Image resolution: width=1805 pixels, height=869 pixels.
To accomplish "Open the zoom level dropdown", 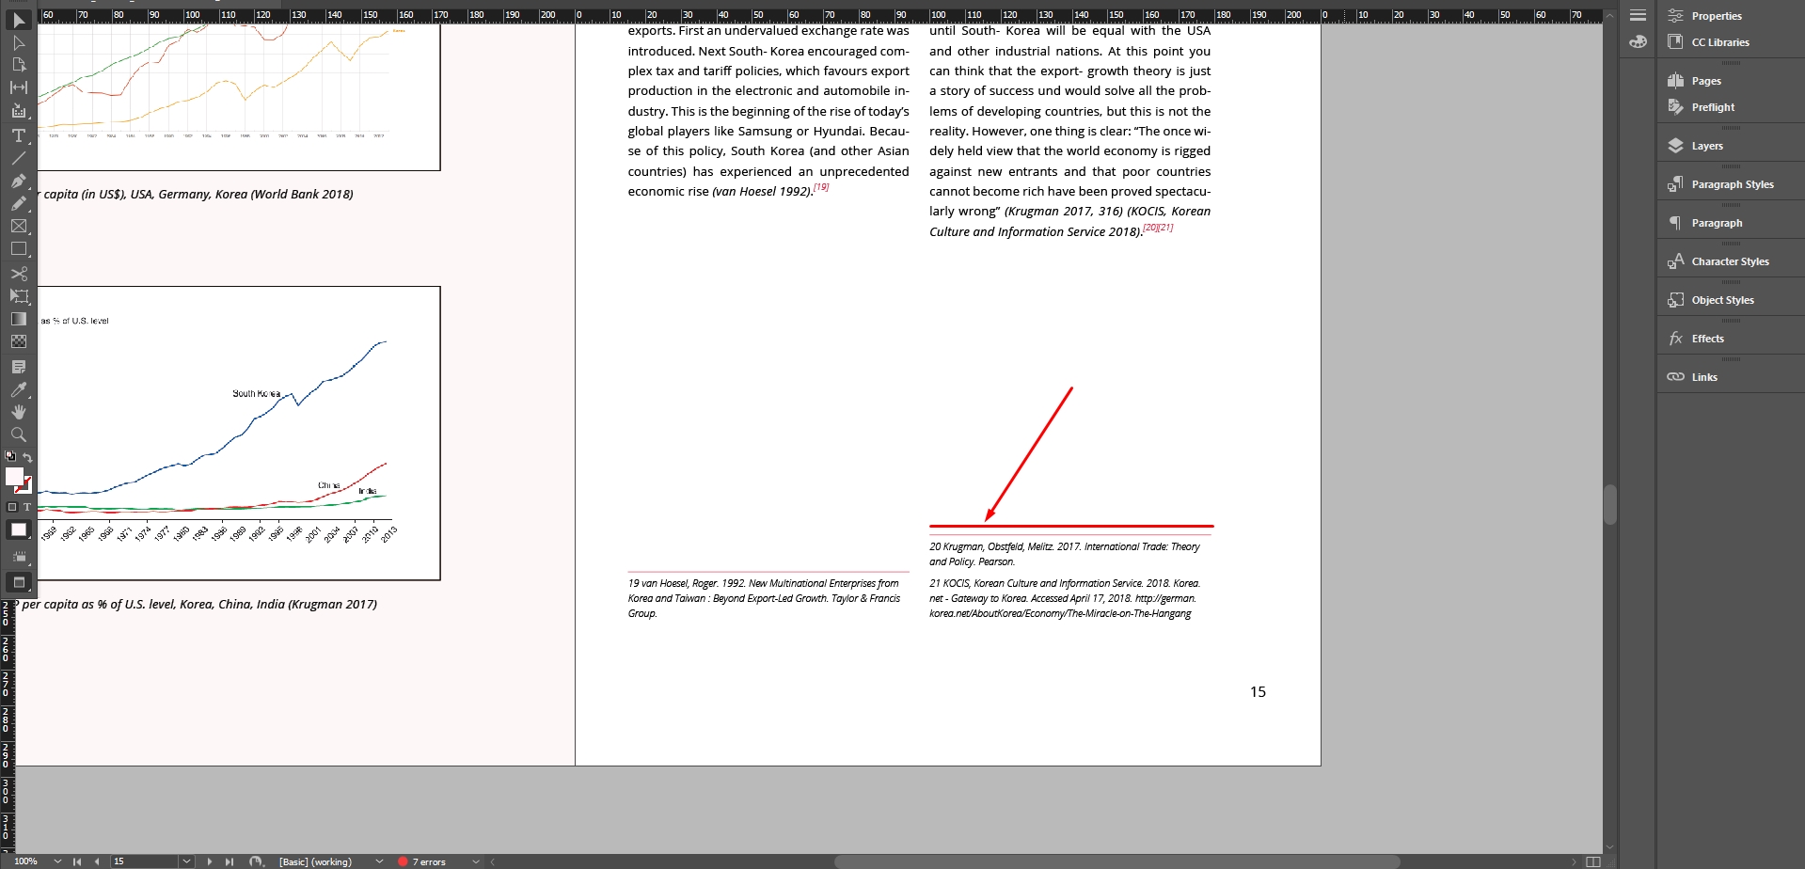I will pyautogui.click(x=56, y=861).
